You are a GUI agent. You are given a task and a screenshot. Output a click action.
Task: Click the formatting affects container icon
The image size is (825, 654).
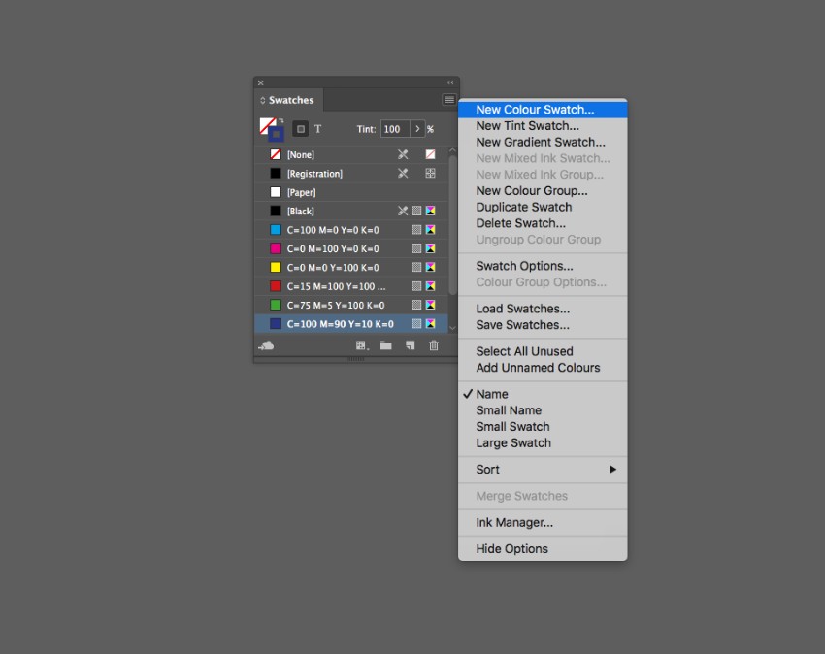pos(301,129)
